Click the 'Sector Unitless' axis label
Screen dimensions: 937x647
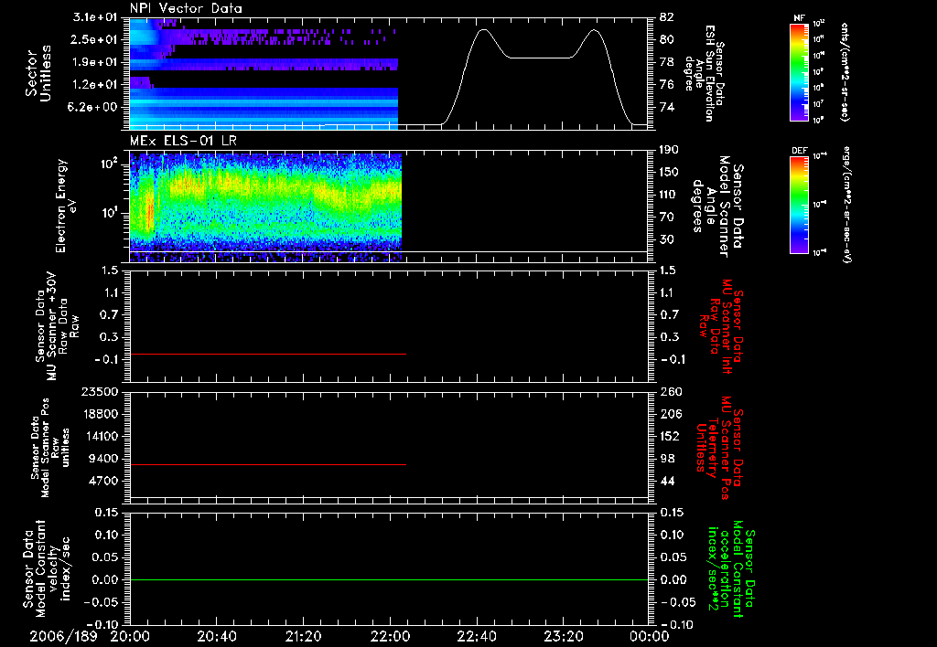pos(38,73)
